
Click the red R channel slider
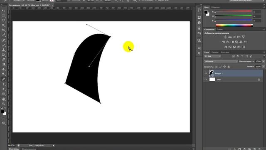point(233,12)
